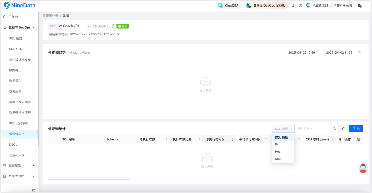Open DSQL menu item
Screen dimensions: 372x193
pos(13,144)
